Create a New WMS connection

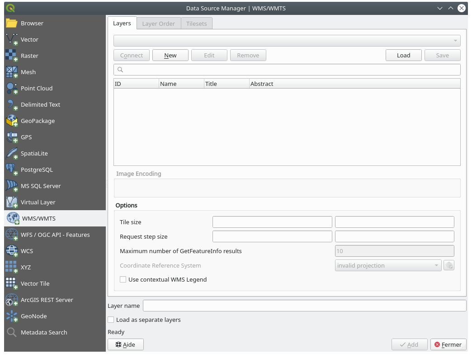(170, 55)
